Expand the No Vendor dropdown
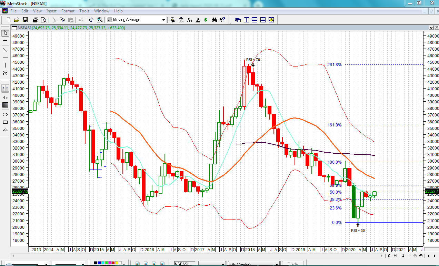Screen dimensions: 439x266 coord(277,264)
